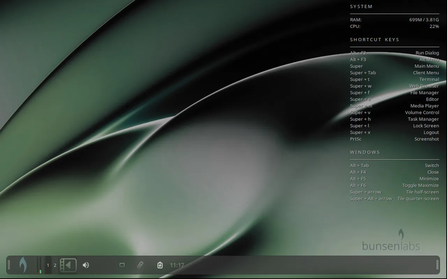This screenshot has width=447, height=279.
Task: Switch to workspace 2
Action: click(x=55, y=265)
